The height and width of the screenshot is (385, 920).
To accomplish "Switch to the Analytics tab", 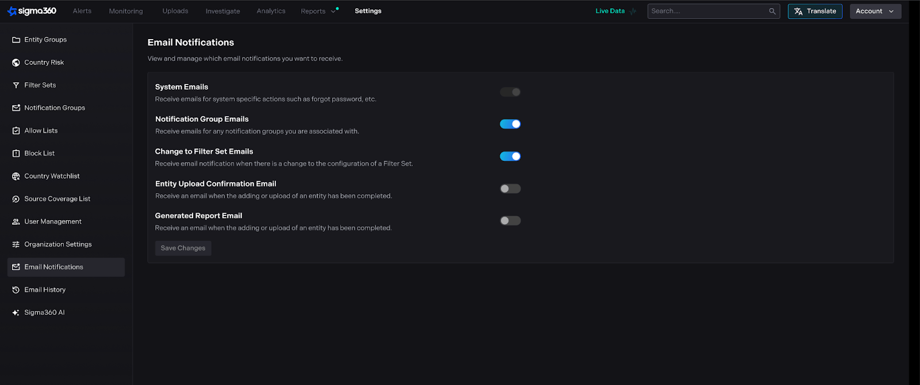I will point(271,11).
